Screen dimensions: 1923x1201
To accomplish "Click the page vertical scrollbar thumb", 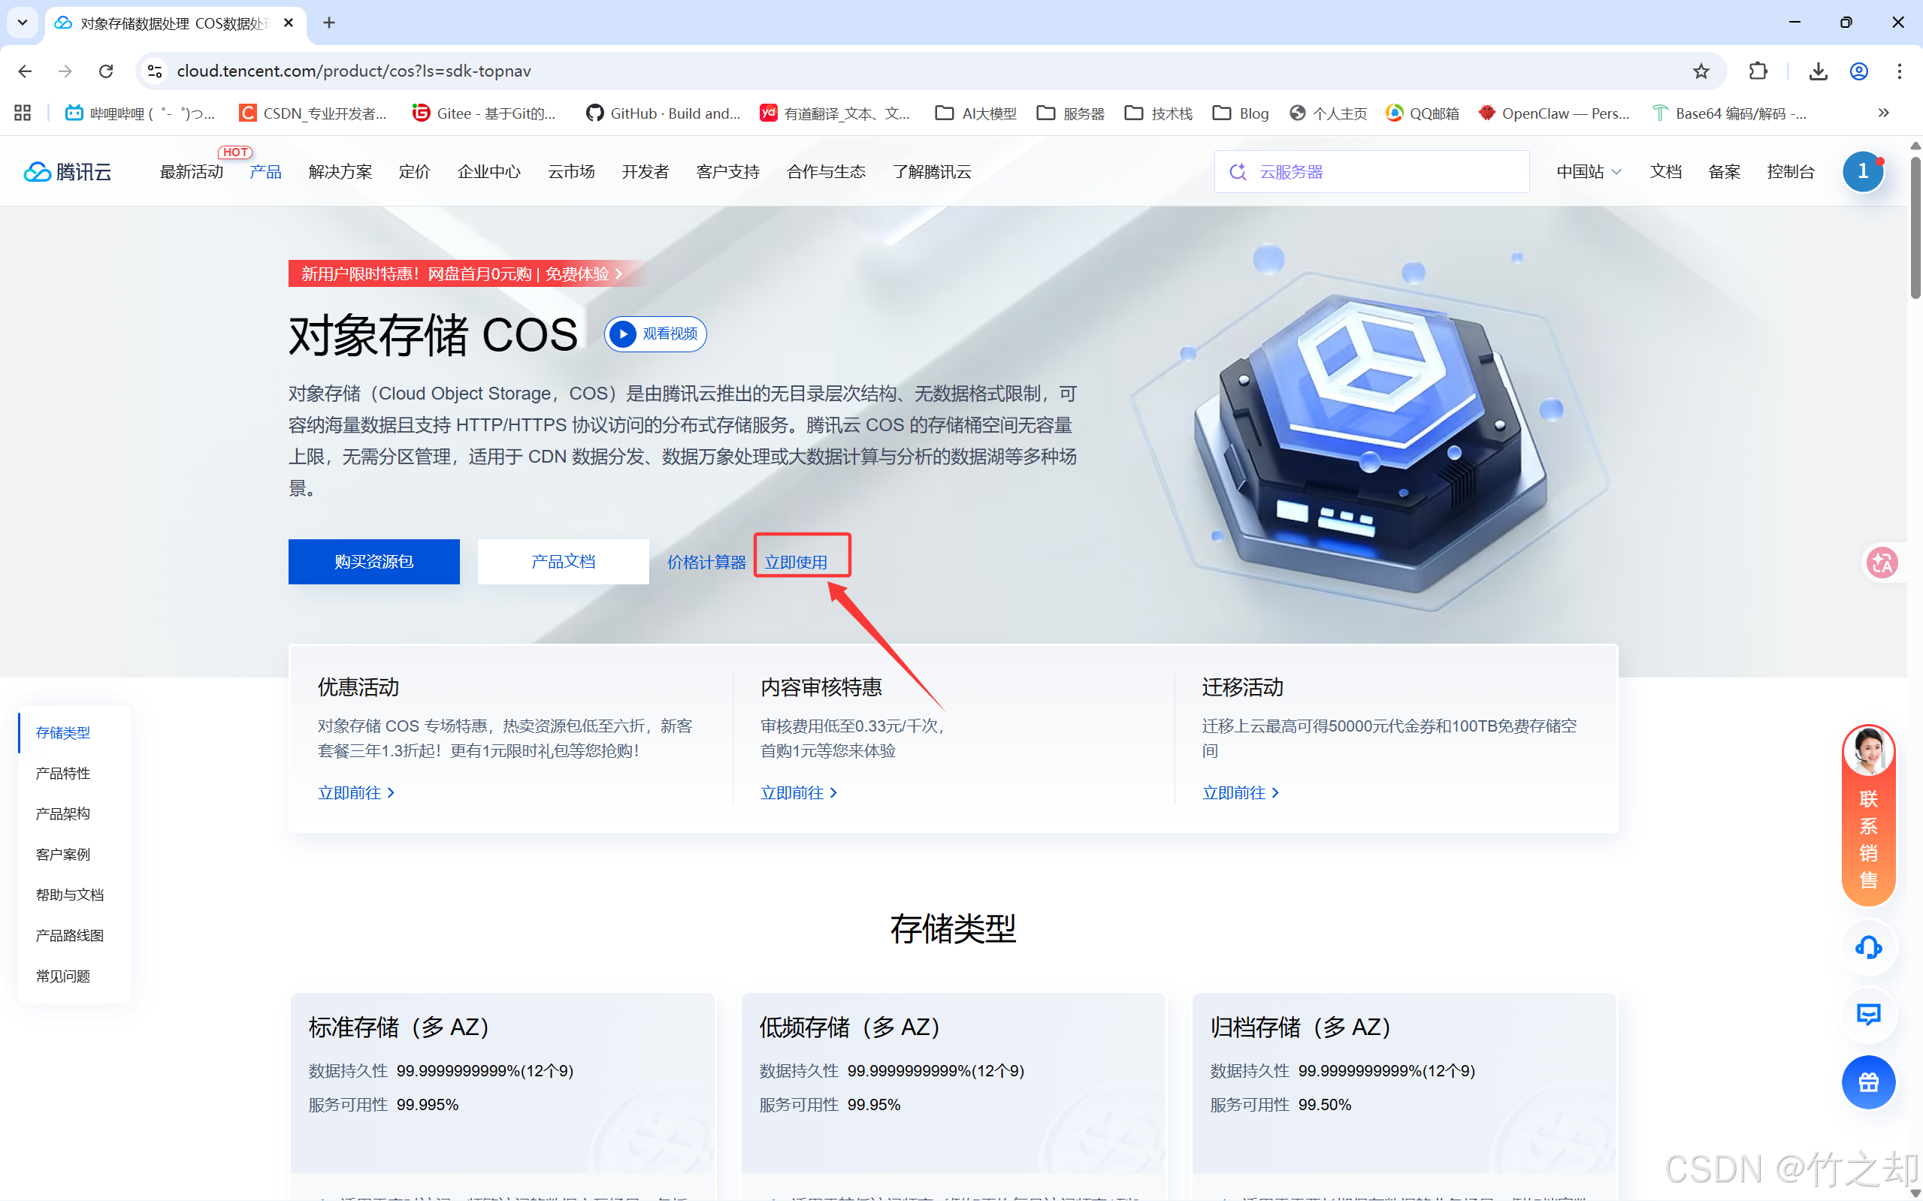I will click(1915, 228).
